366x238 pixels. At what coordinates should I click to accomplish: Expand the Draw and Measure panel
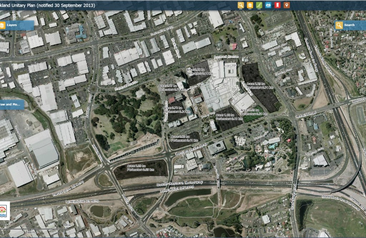click(11, 105)
